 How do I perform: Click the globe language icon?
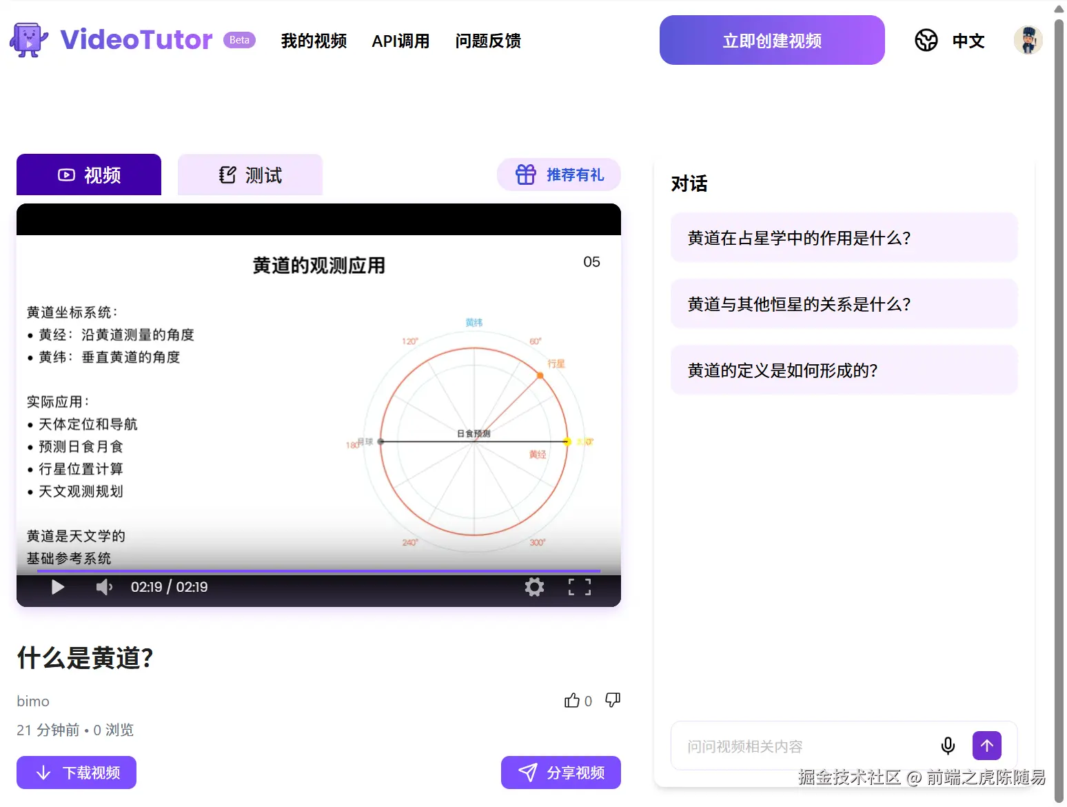pyautogui.click(x=926, y=41)
